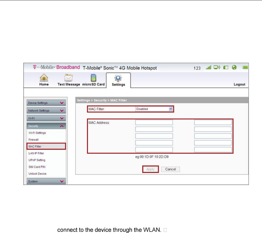Open the Unlock Device page
This screenshot has width=262, height=233.
37,174
